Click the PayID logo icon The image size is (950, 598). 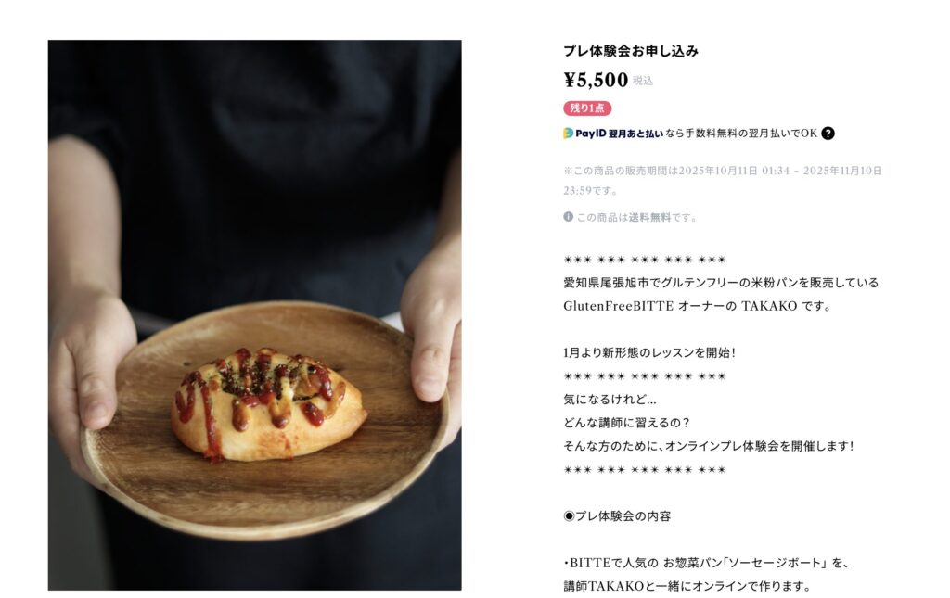[569, 134]
